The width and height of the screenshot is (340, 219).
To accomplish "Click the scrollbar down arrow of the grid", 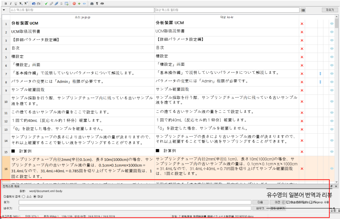I will tap(337, 182).
